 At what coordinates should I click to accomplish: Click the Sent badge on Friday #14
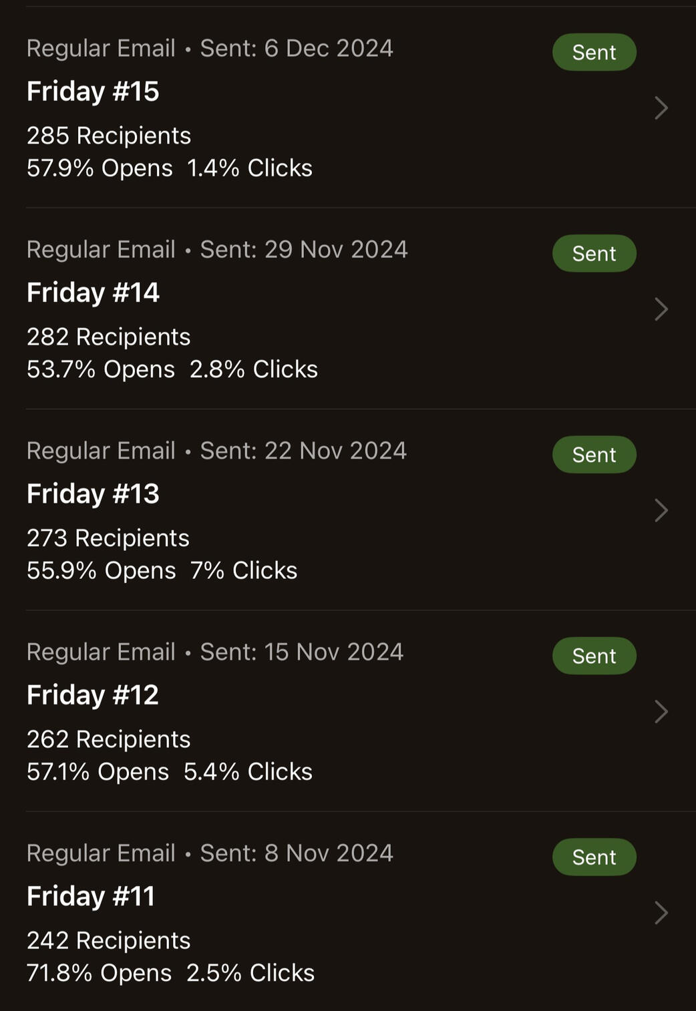tap(594, 254)
